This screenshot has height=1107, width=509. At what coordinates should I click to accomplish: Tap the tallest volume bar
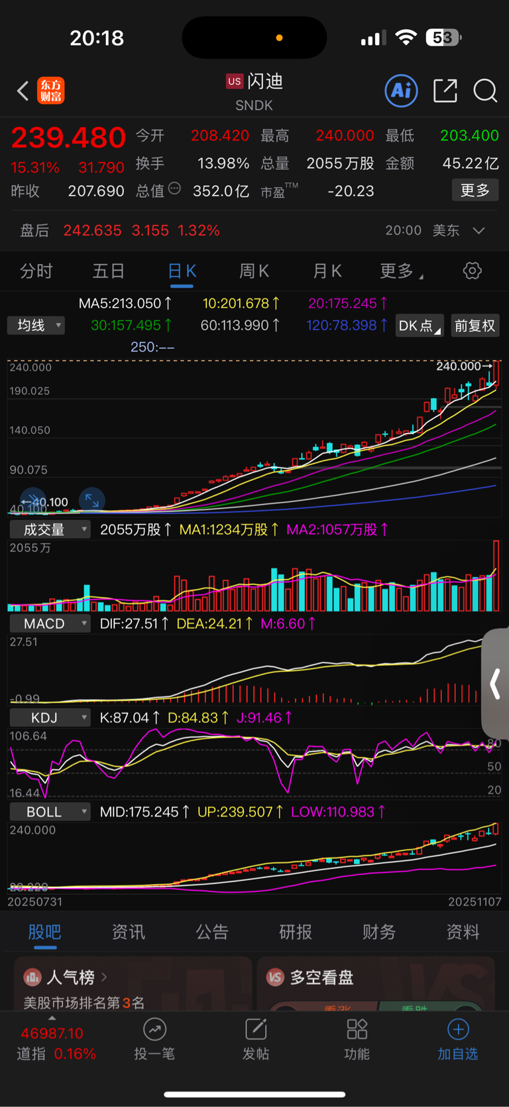point(496,576)
